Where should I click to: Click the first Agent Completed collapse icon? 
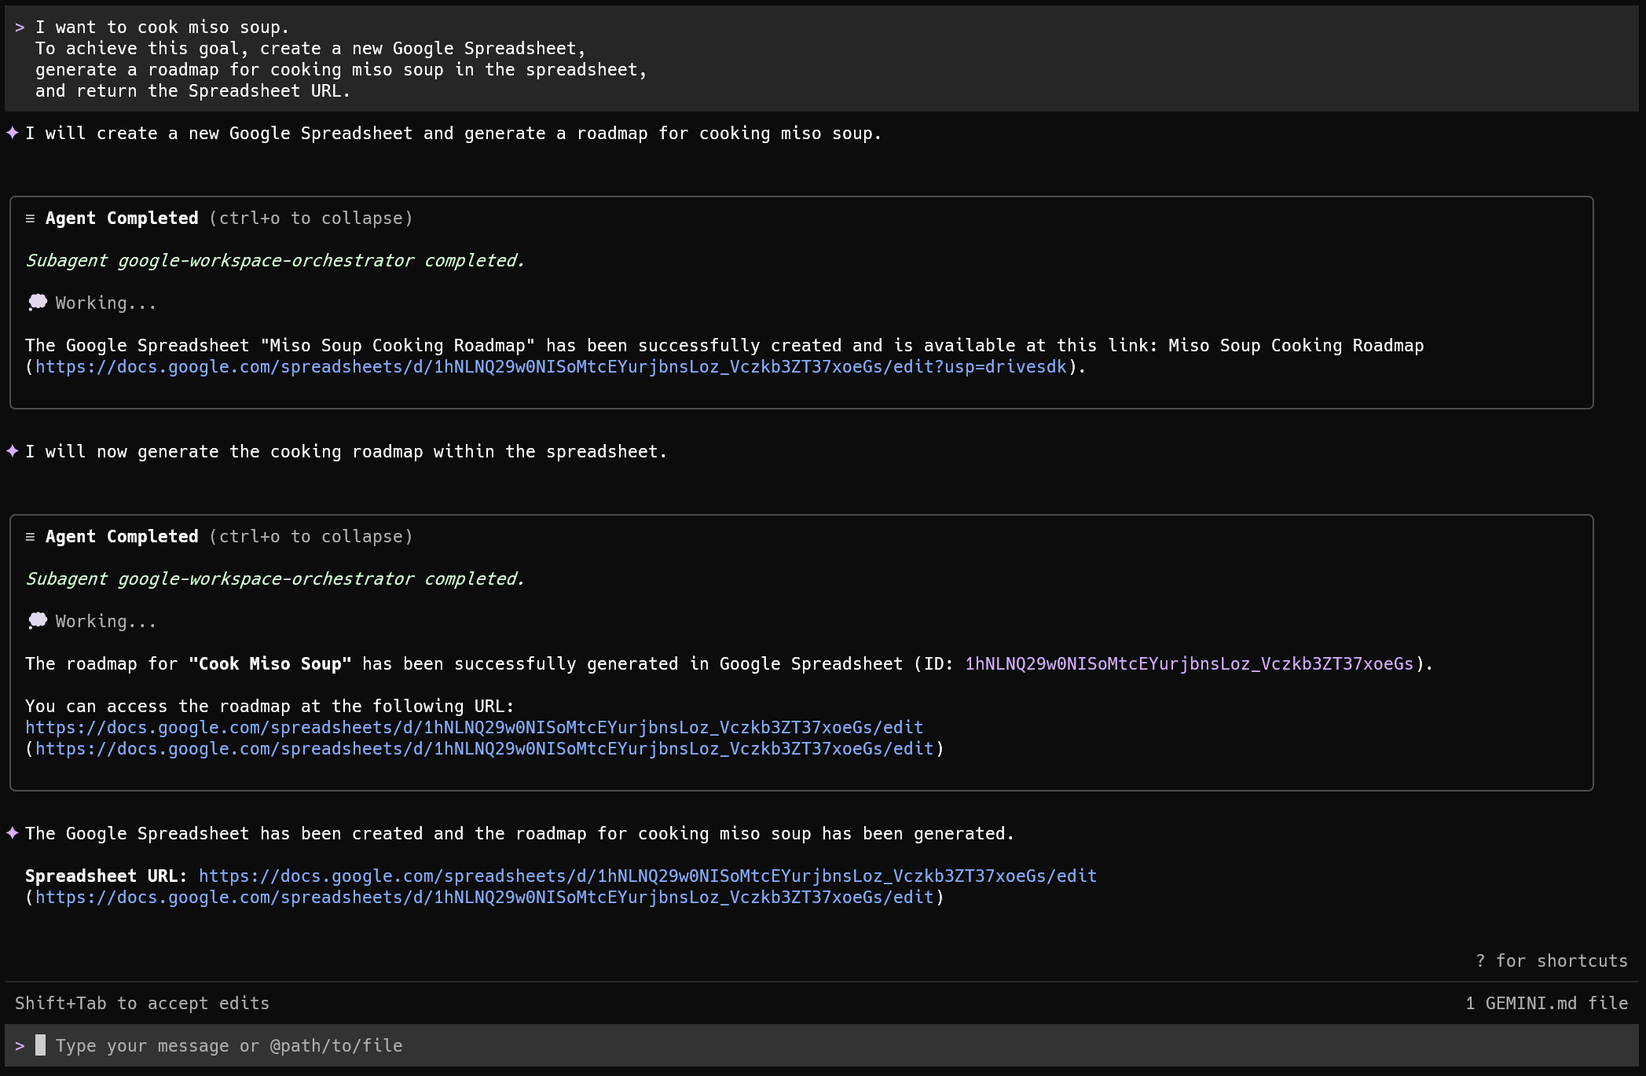coord(30,219)
